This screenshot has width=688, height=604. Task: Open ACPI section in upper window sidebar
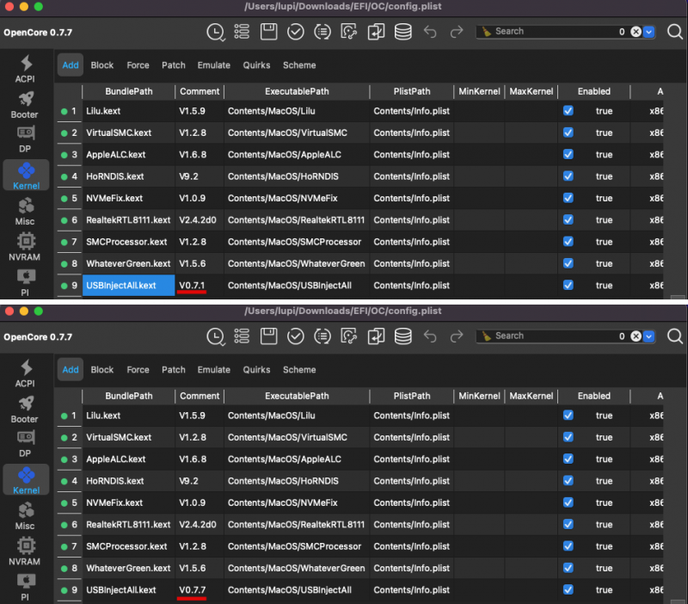coord(25,69)
